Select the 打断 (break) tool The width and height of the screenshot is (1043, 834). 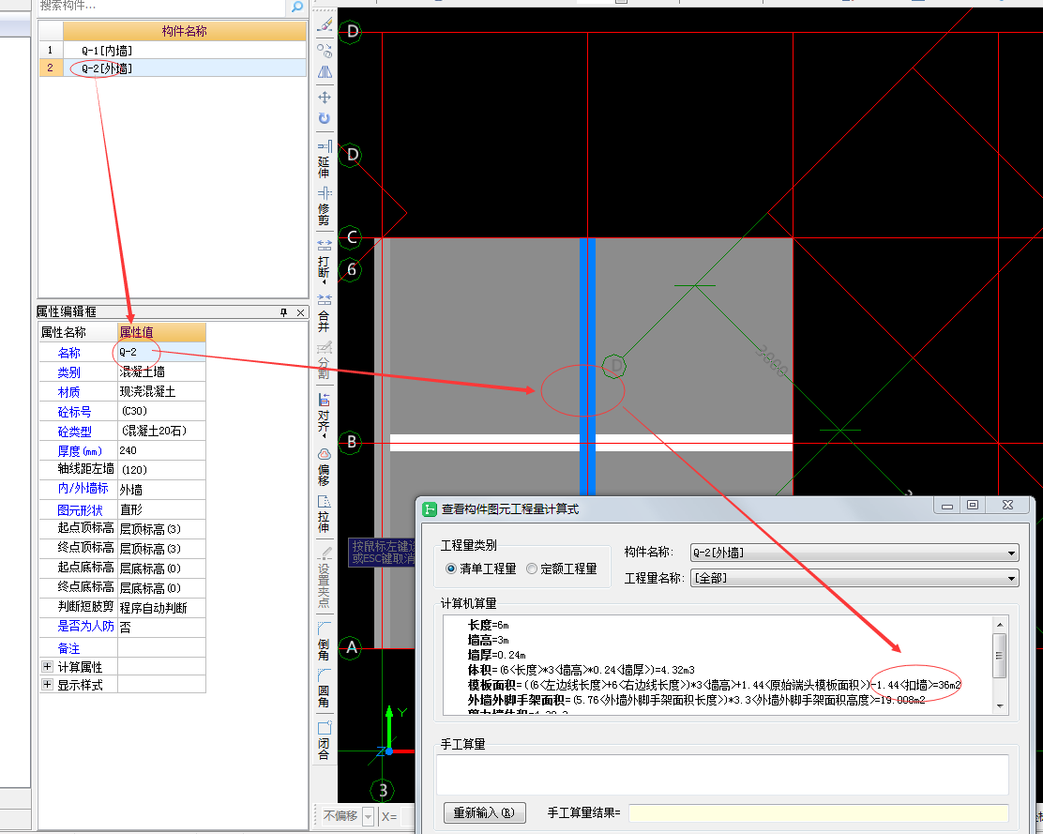[x=324, y=260]
